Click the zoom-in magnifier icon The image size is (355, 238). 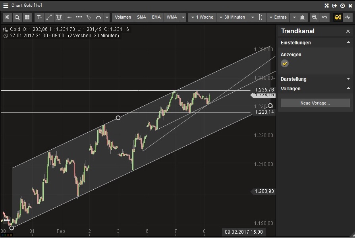[314, 17]
